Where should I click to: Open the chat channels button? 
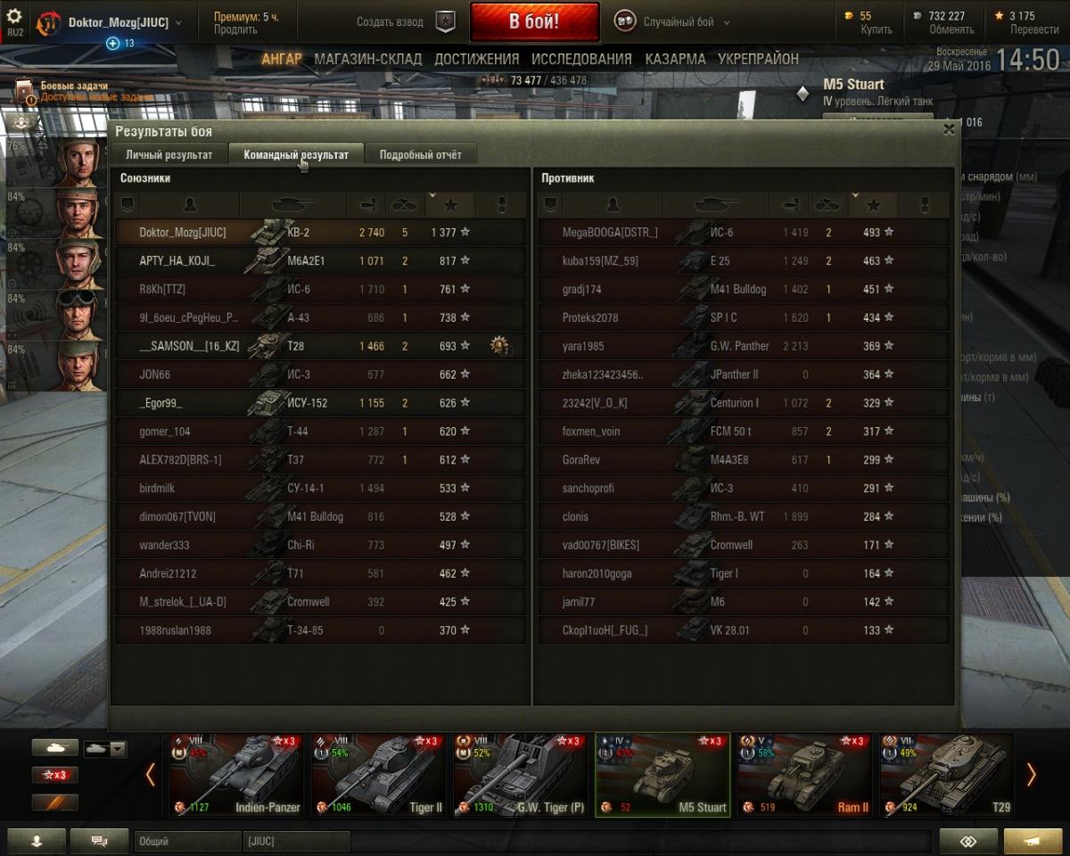[x=99, y=841]
